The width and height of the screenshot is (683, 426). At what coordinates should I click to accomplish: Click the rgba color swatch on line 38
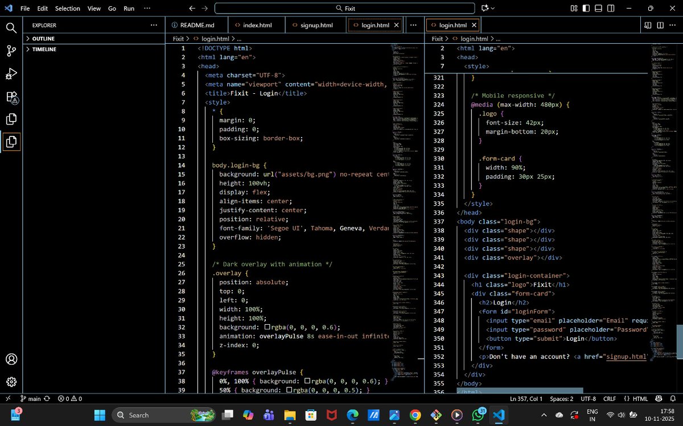coord(307,381)
